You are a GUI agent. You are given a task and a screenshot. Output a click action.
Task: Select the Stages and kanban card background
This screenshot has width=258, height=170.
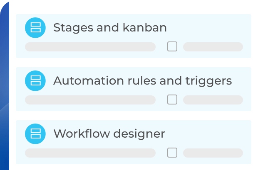click(208, 26)
